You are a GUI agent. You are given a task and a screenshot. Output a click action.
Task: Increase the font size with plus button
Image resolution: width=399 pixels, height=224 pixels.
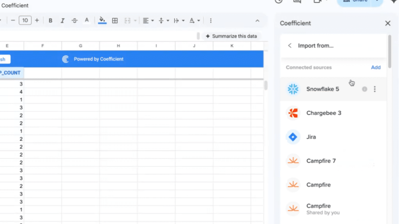(x=37, y=21)
